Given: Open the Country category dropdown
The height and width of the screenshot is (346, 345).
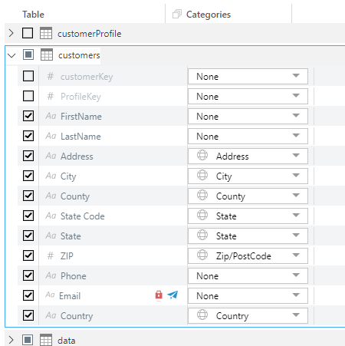Looking at the screenshot, I should 248,315.
